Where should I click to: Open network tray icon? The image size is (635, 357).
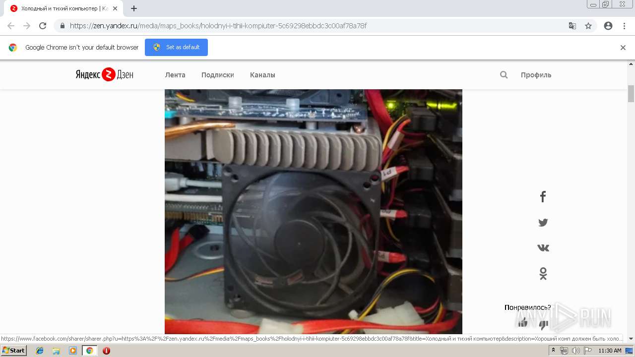click(x=564, y=351)
